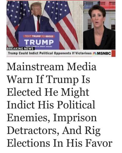Image resolution: width=122 pixels, height=153 pixels.
Task: Select the BREAKING NEWS banner label
Action: pyautogui.click(x=20, y=49)
